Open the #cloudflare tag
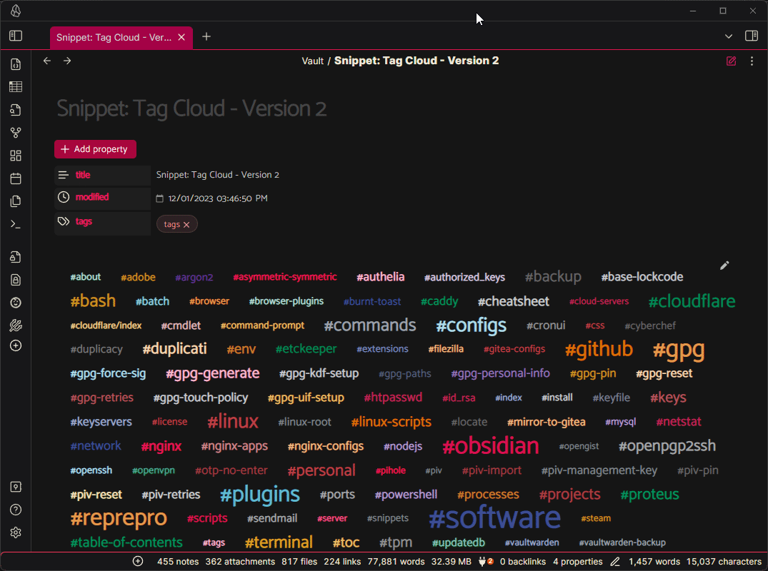 692,301
